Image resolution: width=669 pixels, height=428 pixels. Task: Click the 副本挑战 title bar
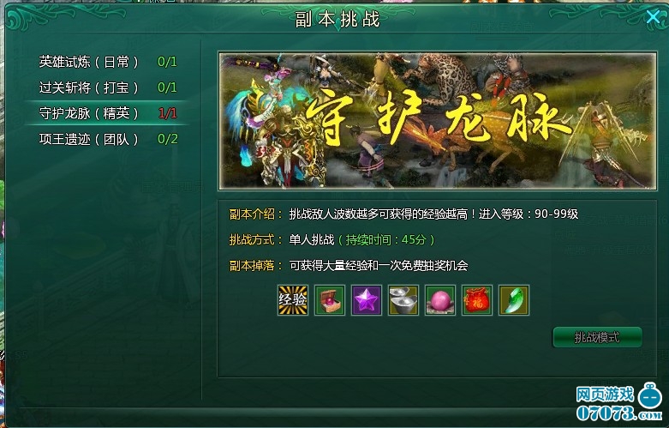(337, 19)
